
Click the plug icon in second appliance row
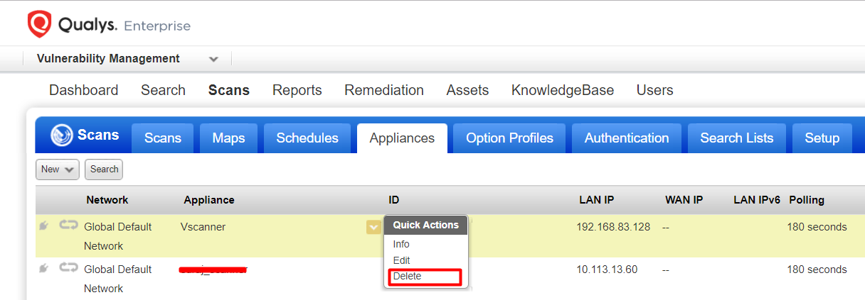(44, 268)
